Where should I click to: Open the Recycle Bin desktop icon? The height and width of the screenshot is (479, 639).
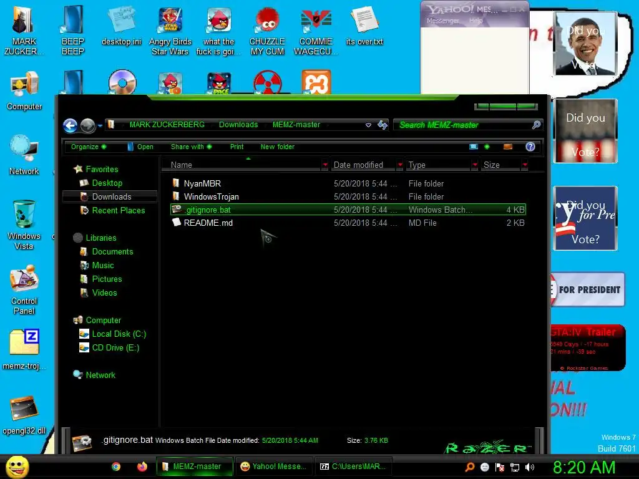(24, 225)
